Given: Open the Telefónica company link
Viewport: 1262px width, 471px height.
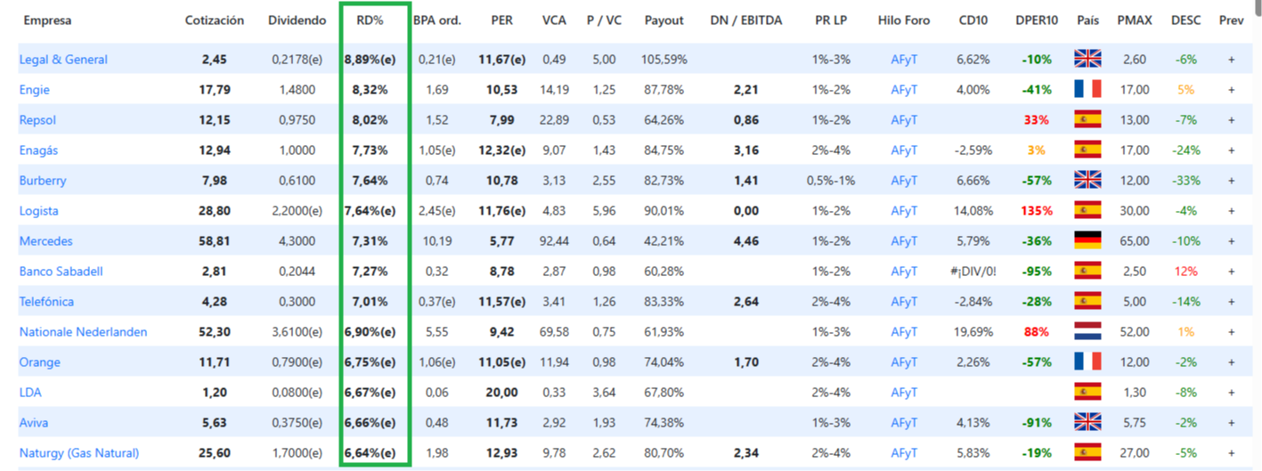Looking at the screenshot, I should tap(46, 302).
